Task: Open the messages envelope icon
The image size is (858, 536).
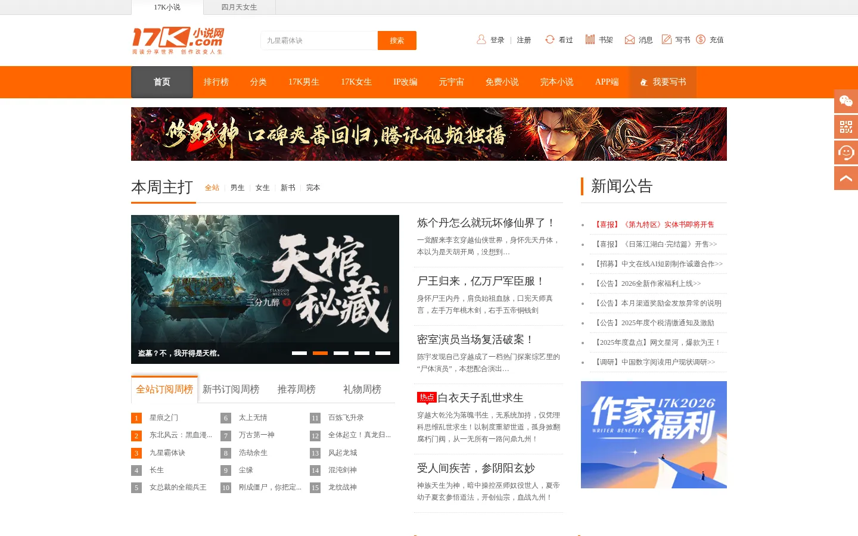Action: (x=630, y=39)
